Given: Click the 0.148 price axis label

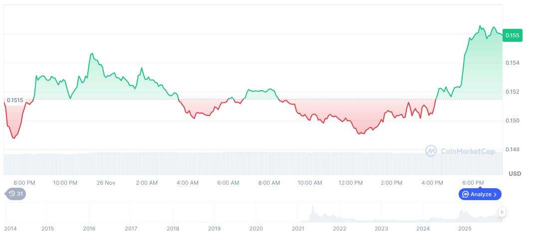Looking at the screenshot, I should pos(513,149).
